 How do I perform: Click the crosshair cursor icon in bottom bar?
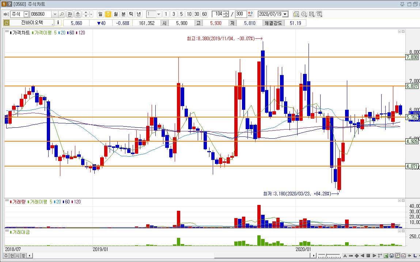tap(380, 256)
